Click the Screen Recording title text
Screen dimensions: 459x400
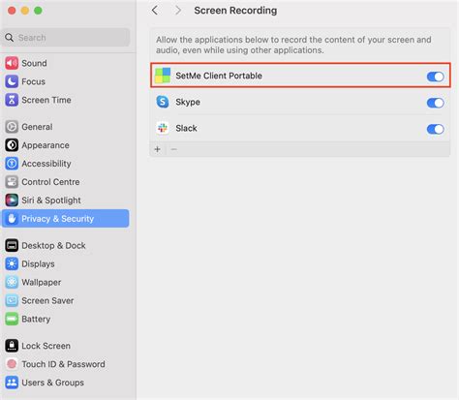pyautogui.click(x=235, y=11)
